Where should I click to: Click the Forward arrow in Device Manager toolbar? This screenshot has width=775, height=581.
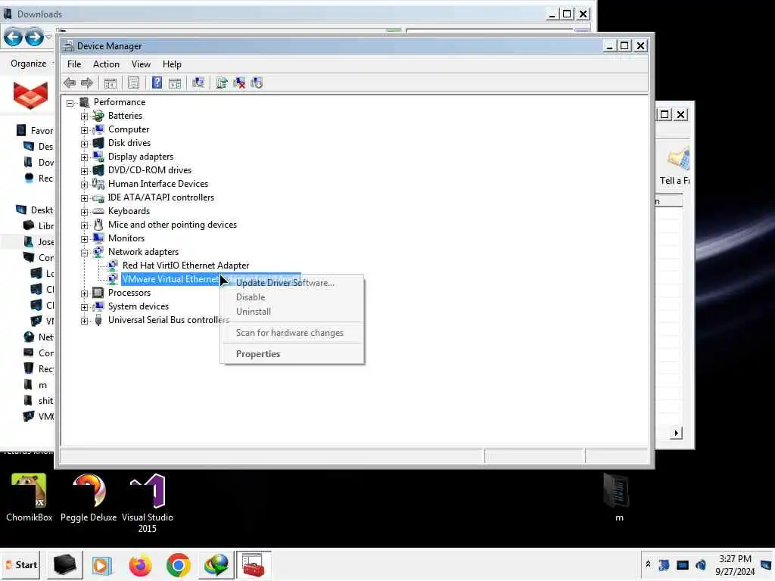87,83
